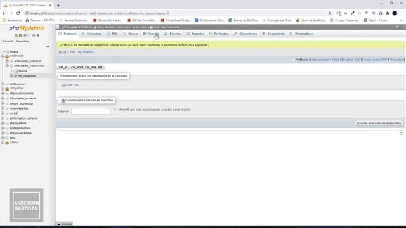
Task: Expand the performance_schema database node
Action: [3, 118]
